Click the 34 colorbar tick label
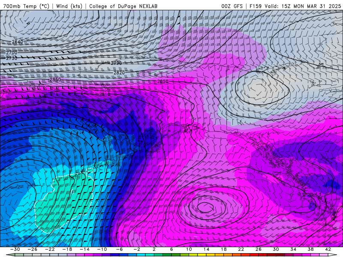Screen dimensions: 343x257 coord(293,249)
